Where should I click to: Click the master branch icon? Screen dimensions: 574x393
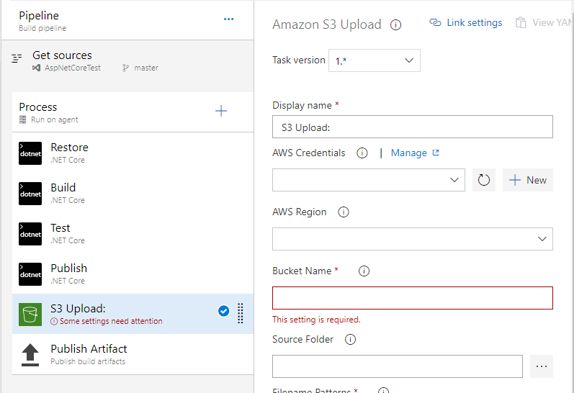(125, 68)
